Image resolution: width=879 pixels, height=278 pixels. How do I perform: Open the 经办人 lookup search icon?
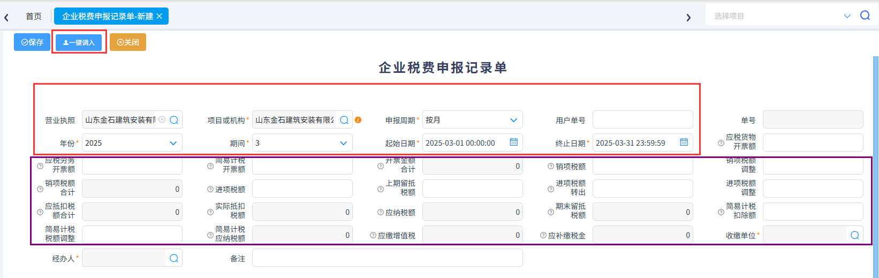(174, 258)
